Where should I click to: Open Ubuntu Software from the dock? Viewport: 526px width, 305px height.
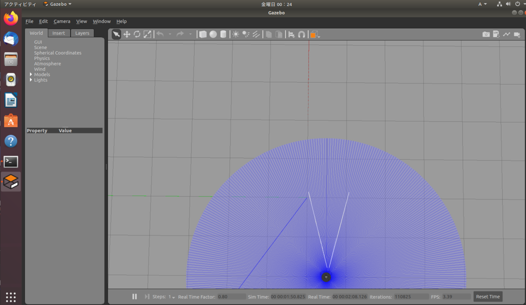point(11,121)
